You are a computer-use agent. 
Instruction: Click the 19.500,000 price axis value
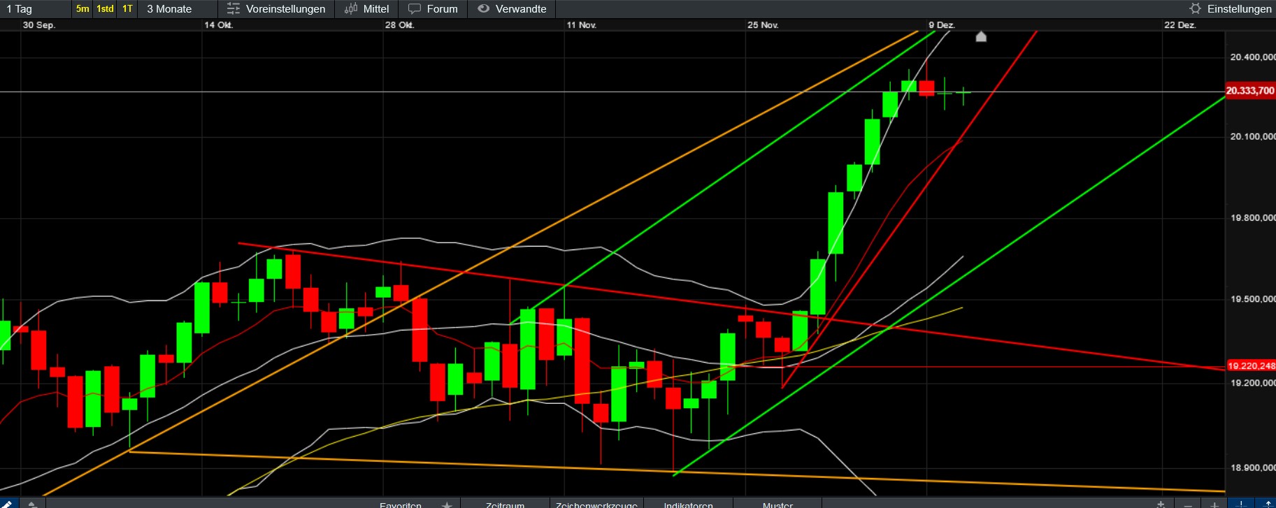click(1252, 299)
